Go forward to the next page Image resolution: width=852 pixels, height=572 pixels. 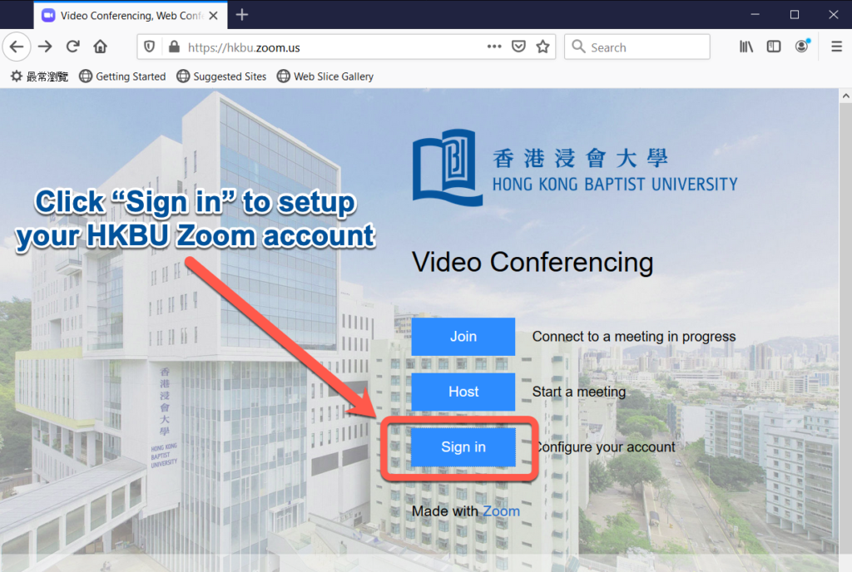pyautogui.click(x=45, y=47)
